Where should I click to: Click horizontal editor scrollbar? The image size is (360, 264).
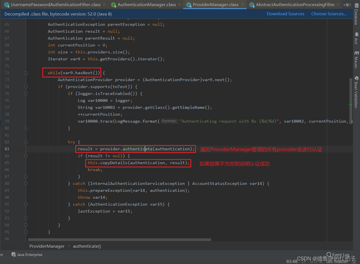pyautogui.click(x=120, y=240)
